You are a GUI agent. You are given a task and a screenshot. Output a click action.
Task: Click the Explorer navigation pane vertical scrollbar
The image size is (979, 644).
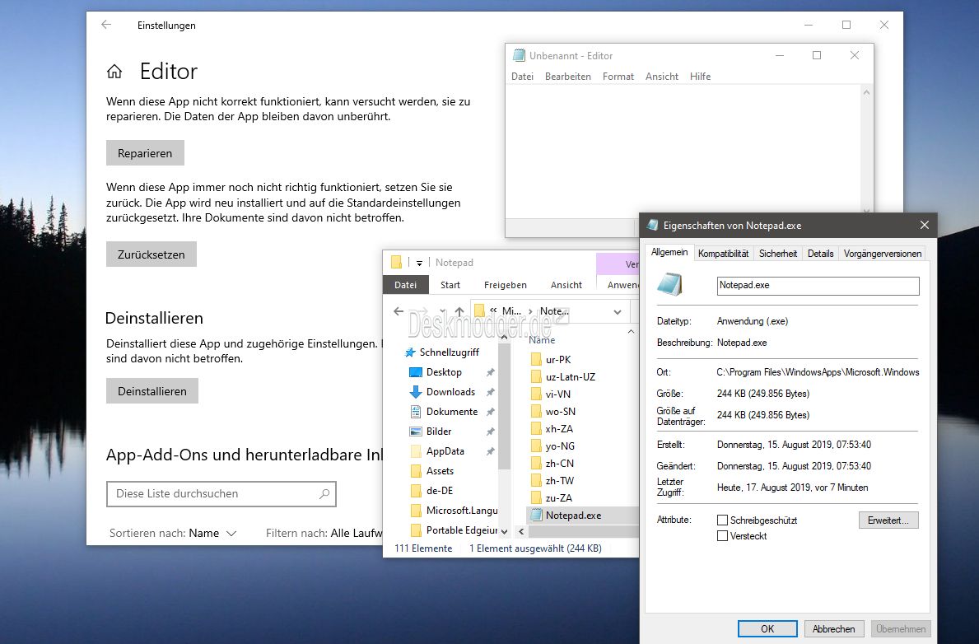(504, 406)
